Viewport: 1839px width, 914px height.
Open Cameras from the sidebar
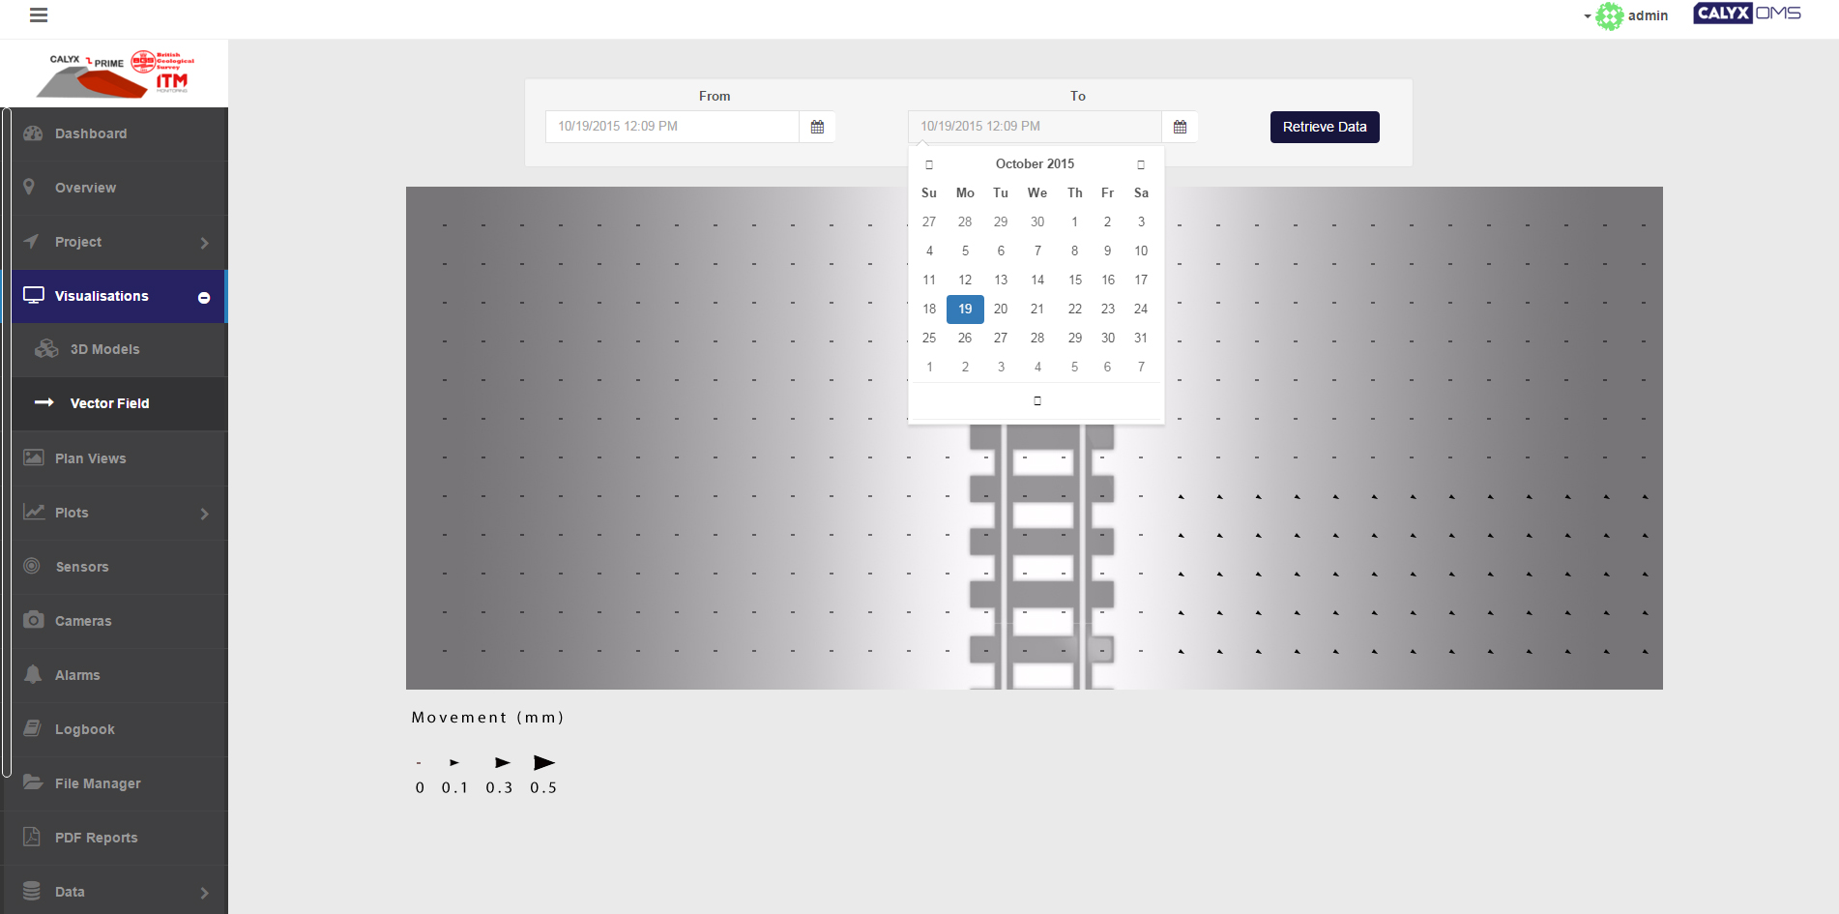83,621
